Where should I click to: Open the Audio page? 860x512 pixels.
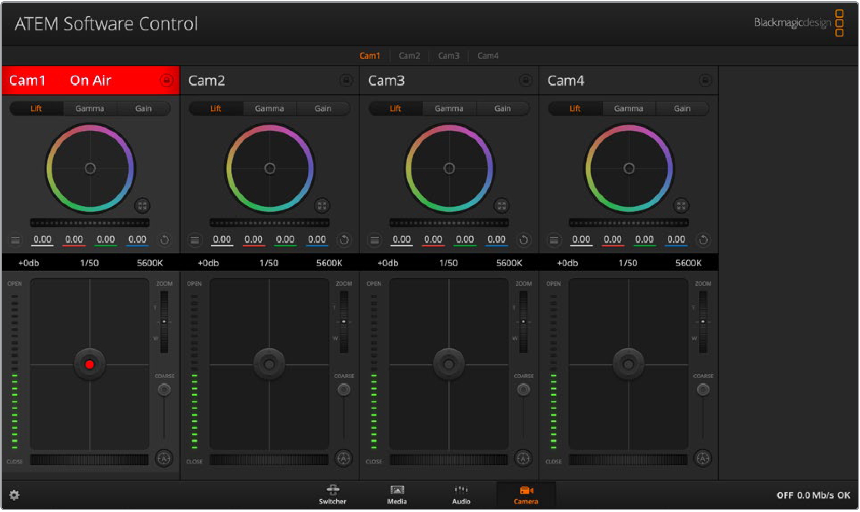point(461,494)
